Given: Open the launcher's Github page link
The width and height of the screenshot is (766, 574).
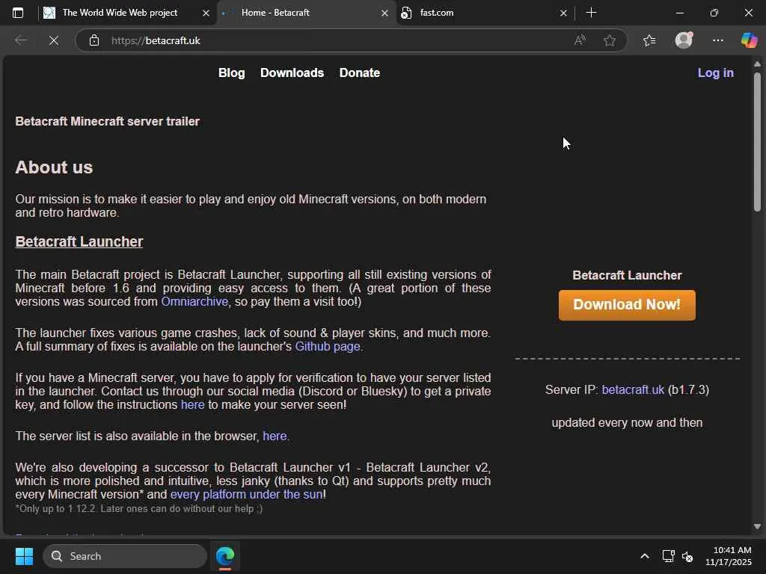Looking at the screenshot, I should tap(328, 347).
